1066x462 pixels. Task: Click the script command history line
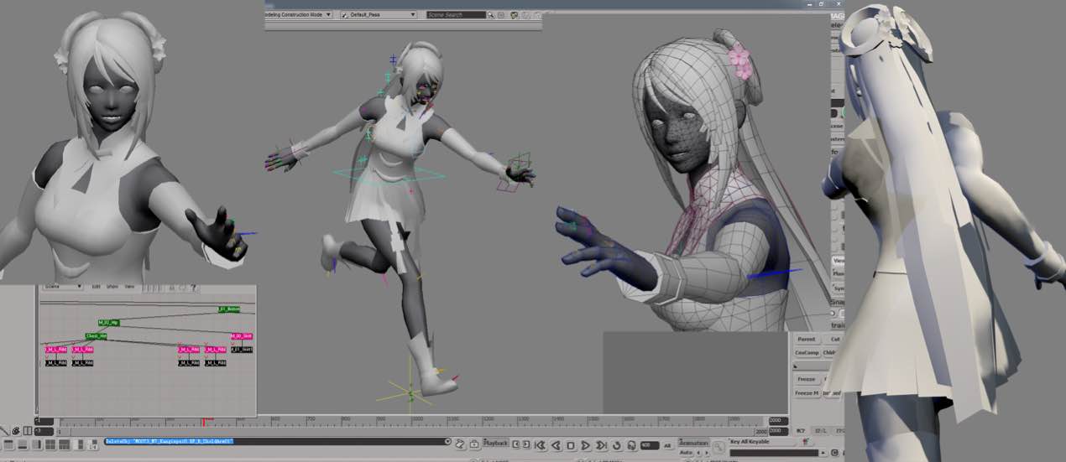(277, 441)
